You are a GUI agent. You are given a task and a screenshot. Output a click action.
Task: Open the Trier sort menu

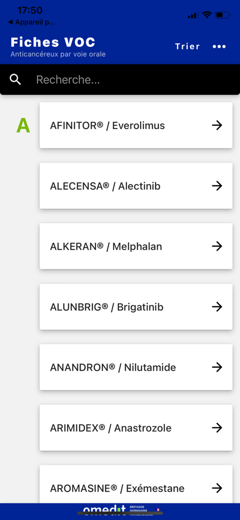pos(188,47)
